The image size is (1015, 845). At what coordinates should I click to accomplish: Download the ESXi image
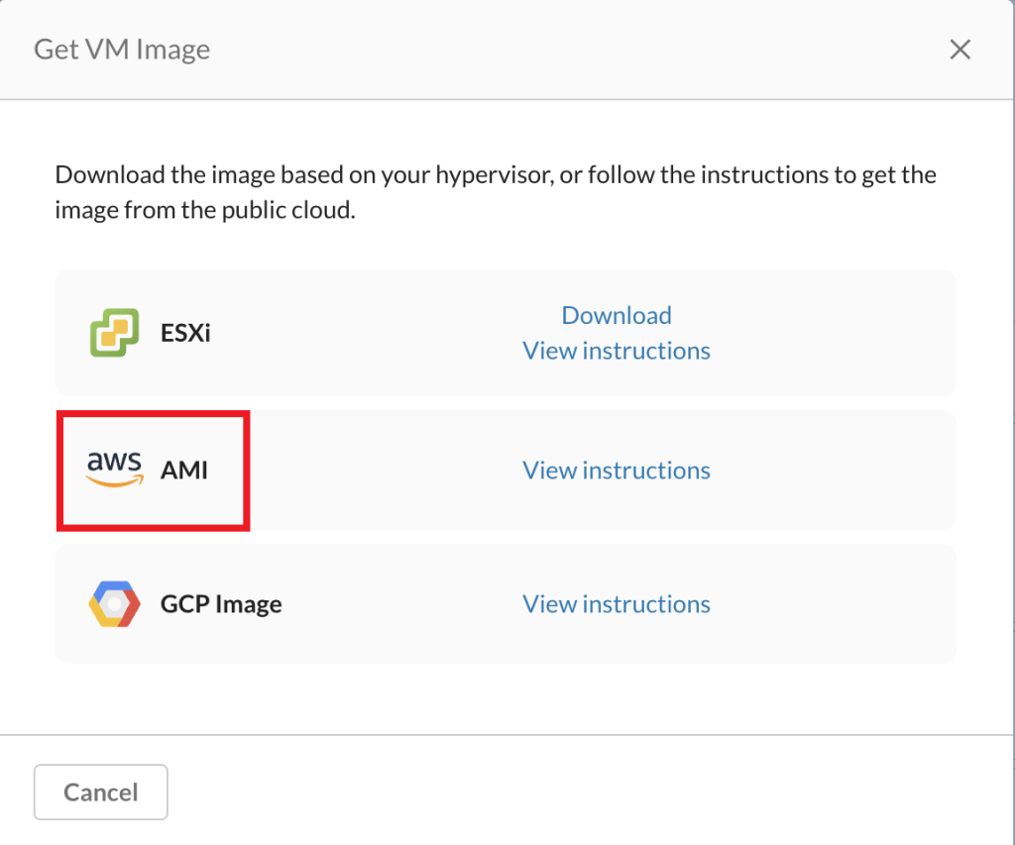pyautogui.click(x=617, y=315)
